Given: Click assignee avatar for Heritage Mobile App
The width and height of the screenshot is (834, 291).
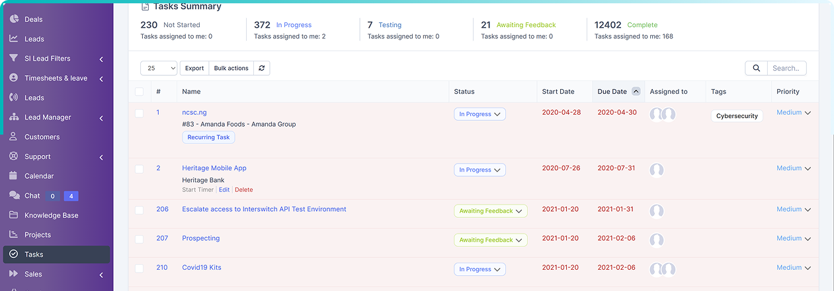Looking at the screenshot, I should (x=657, y=170).
